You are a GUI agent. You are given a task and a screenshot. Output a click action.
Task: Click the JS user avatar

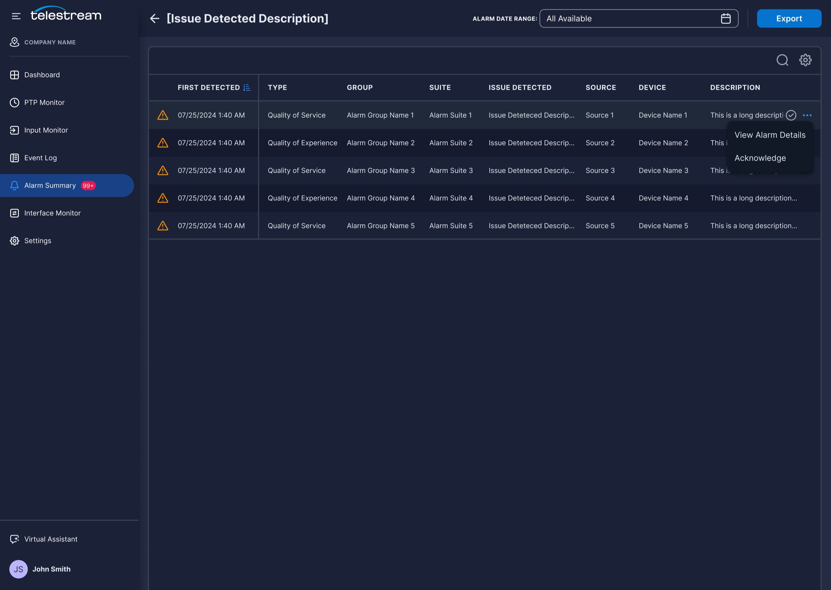pyautogui.click(x=19, y=569)
